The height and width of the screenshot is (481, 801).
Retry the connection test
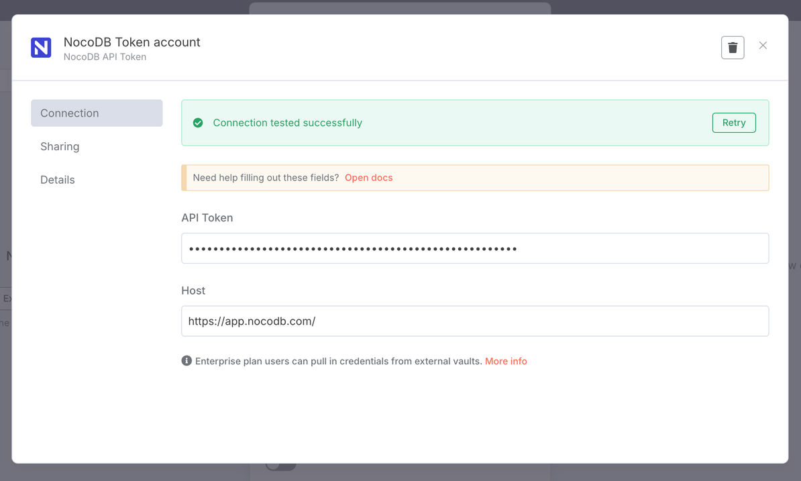(733, 123)
